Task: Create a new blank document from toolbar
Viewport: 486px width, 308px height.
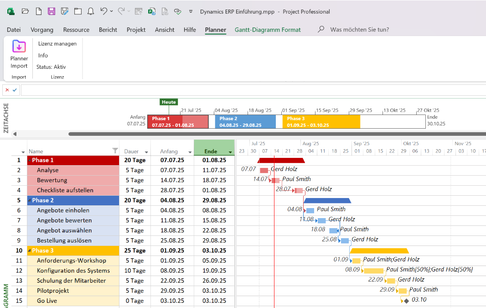Action: [38, 11]
